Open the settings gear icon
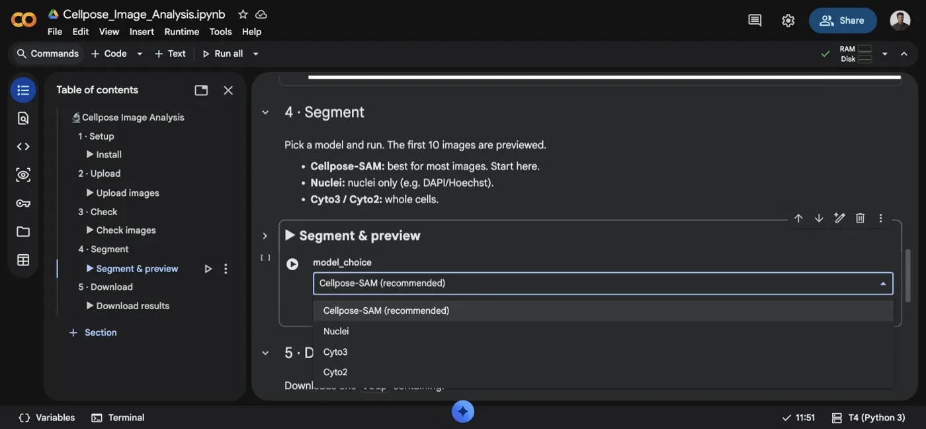This screenshot has height=429, width=926. pos(788,21)
